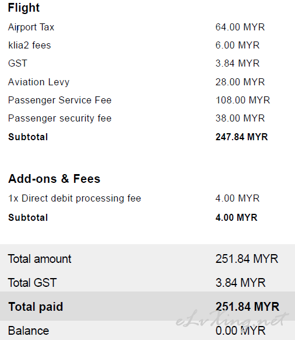Select the Aviation Levy label
295x340 pixels.
click(x=38, y=82)
